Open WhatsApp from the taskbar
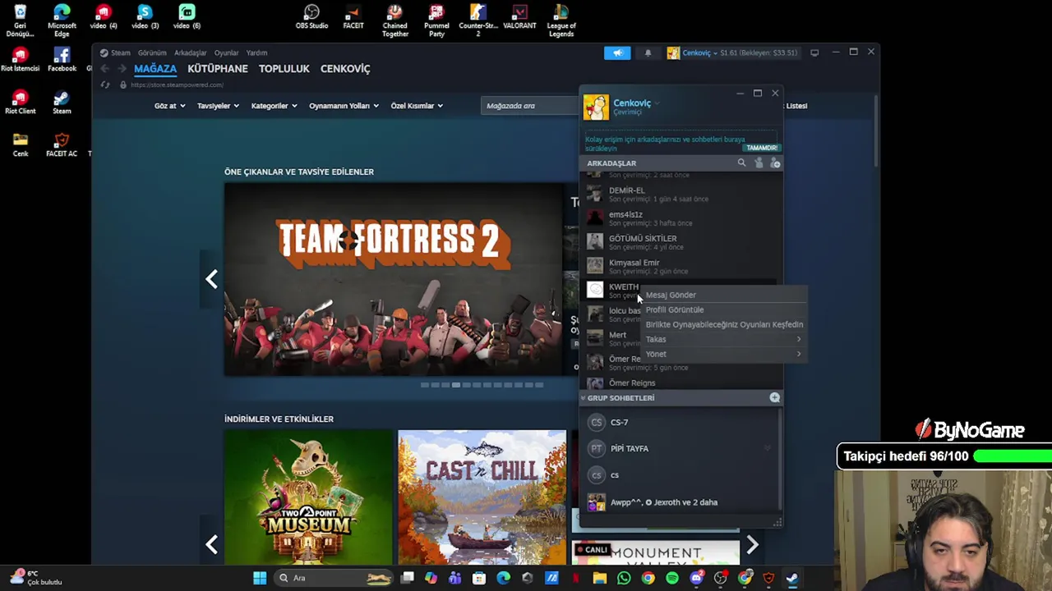1052x591 pixels. [624, 578]
